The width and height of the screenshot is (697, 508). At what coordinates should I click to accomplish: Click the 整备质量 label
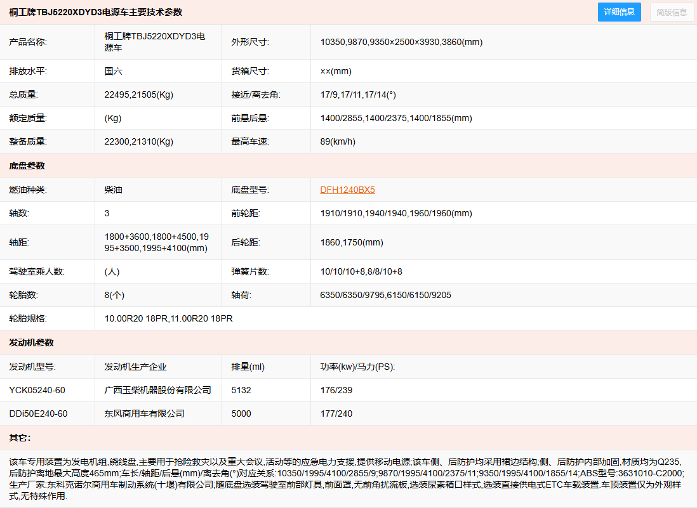click(x=28, y=141)
